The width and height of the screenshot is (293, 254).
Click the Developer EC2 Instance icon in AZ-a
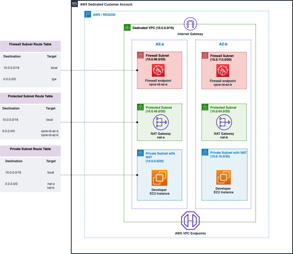[x=159, y=178]
